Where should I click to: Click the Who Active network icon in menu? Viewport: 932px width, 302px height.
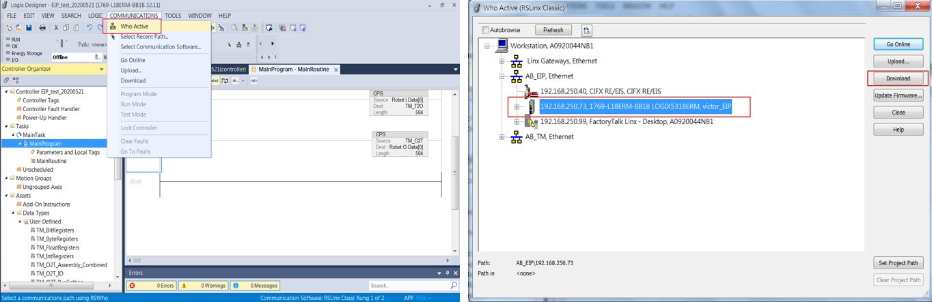click(x=113, y=27)
